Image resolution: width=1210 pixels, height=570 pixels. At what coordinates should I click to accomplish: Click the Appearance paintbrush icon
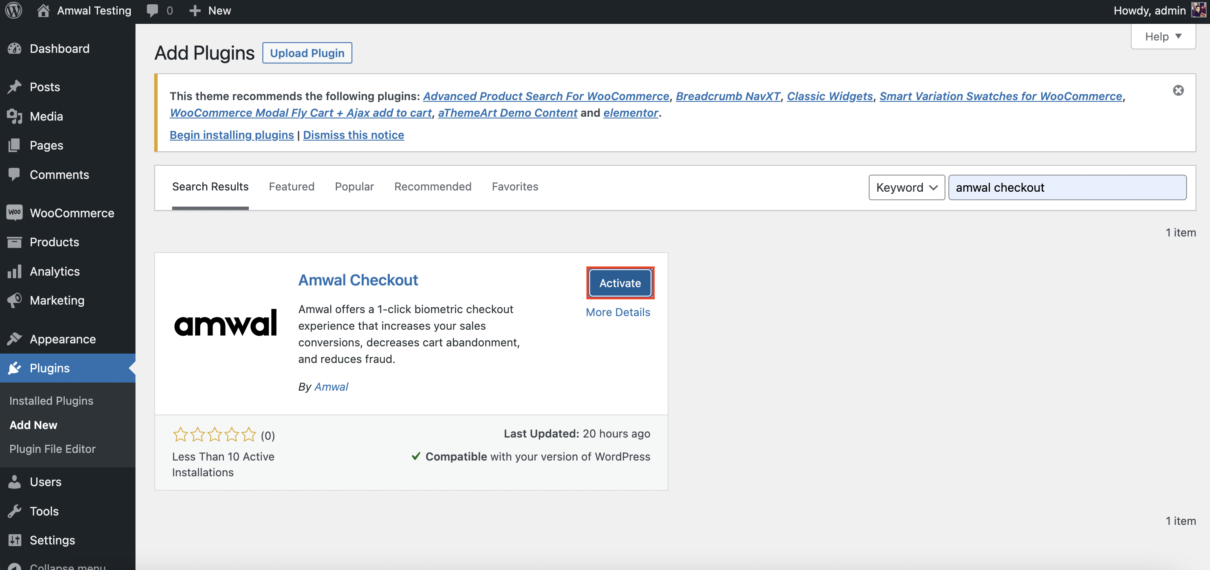point(14,339)
